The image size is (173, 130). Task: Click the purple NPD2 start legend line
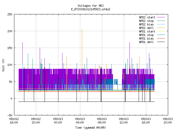tap(161, 17)
